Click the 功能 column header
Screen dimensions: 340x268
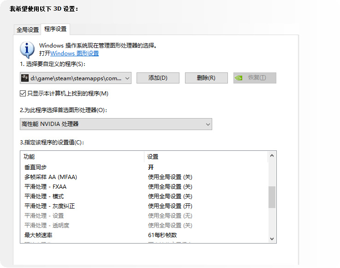tap(82, 156)
